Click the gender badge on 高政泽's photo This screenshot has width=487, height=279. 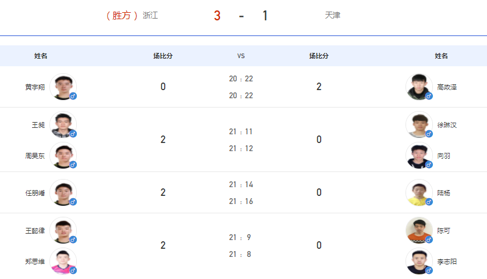click(x=429, y=96)
